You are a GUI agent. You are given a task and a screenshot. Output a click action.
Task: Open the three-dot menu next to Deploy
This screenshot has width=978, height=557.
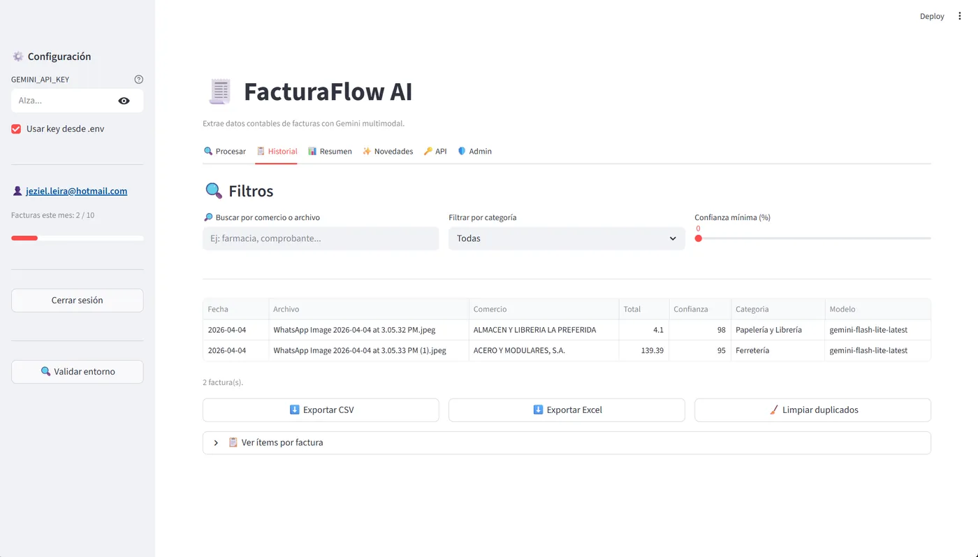(959, 16)
